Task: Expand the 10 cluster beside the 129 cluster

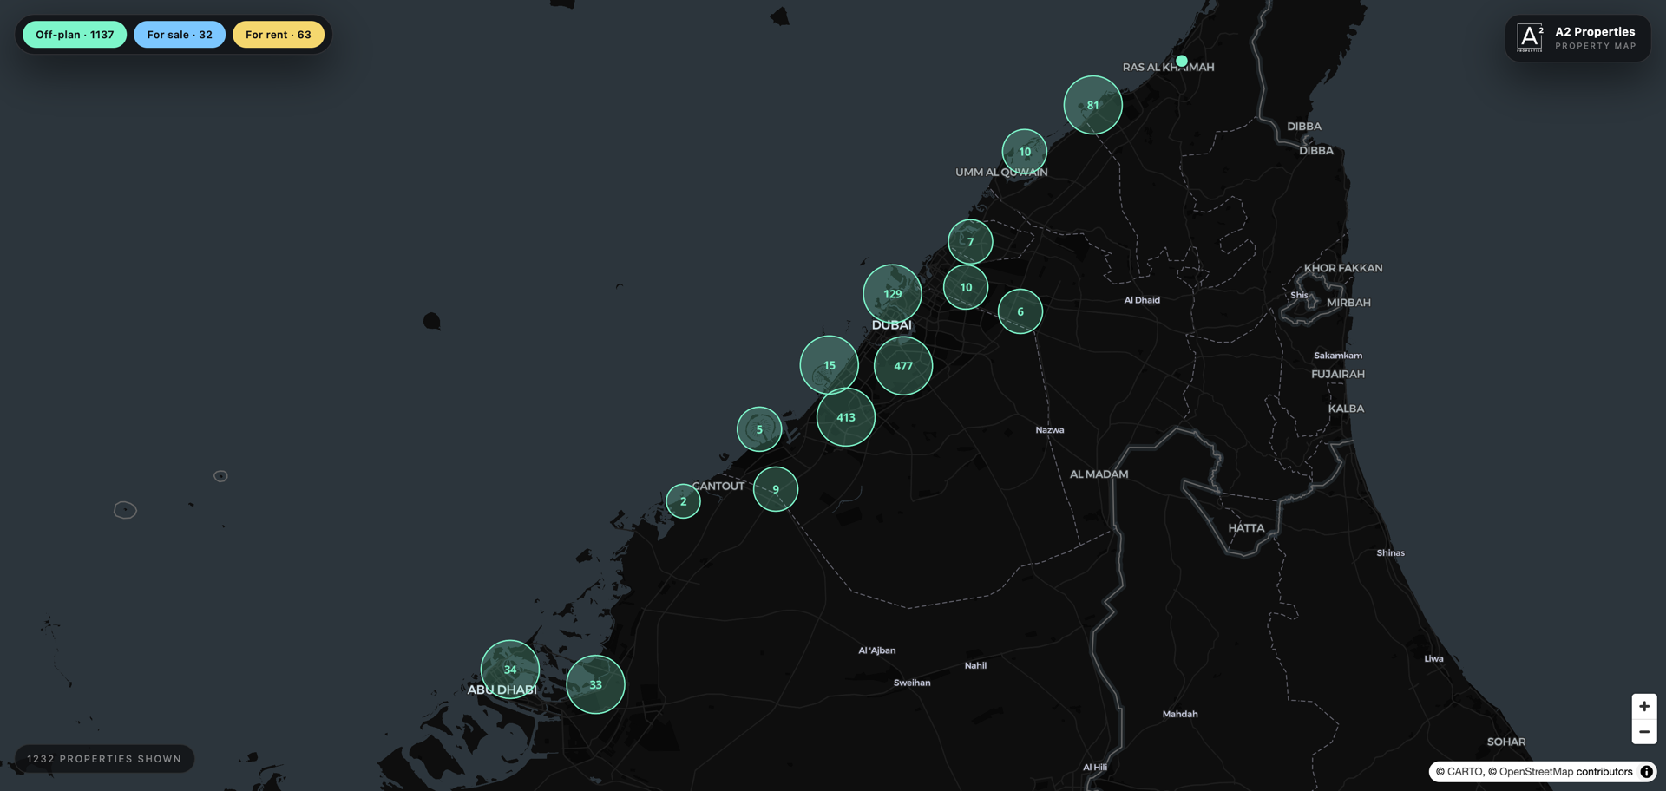Action: click(966, 287)
